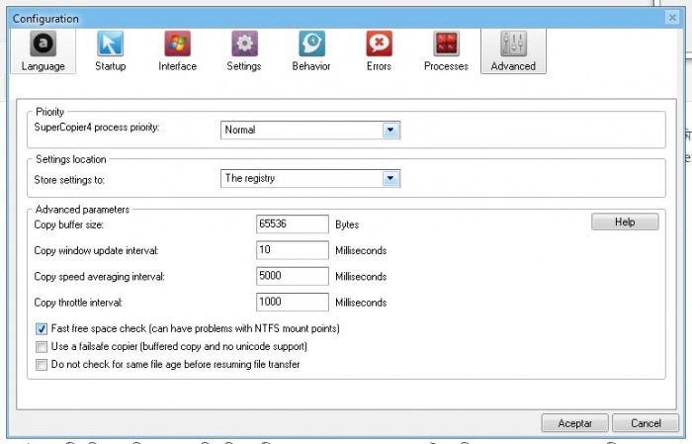The height and width of the screenshot is (444, 692).
Task: Click the Processes tab label
Action: pyautogui.click(x=446, y=66)
